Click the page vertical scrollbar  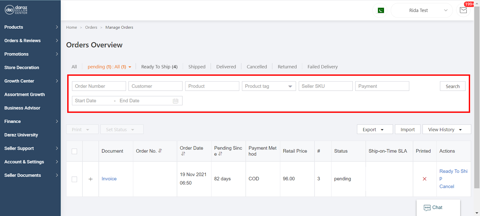coord(477,97)
